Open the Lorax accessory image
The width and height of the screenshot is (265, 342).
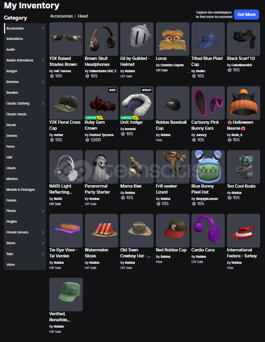coord(173,39)
